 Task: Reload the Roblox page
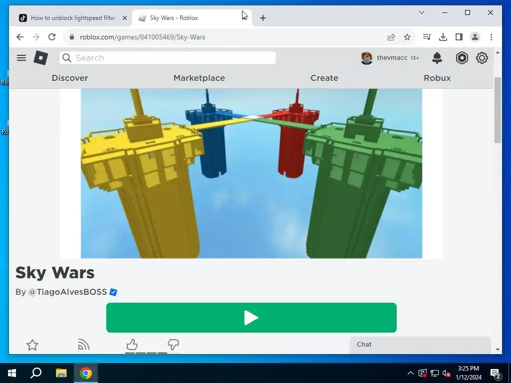coord(52,37)
